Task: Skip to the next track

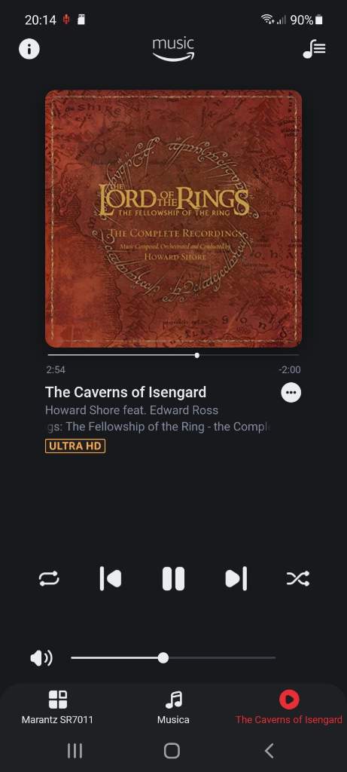Action: [x=236, y=578]
